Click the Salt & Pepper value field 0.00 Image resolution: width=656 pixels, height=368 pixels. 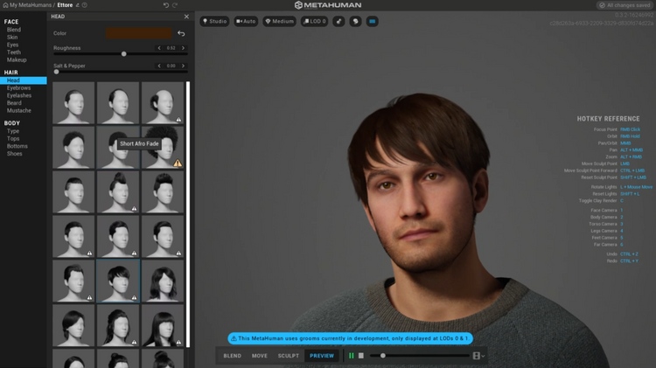point(171,66)
